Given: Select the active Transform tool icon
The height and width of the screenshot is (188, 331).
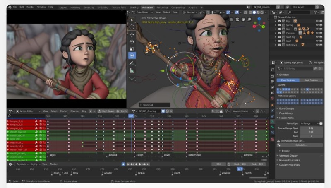Looking at the screenshot, I should tap(132, 55).
